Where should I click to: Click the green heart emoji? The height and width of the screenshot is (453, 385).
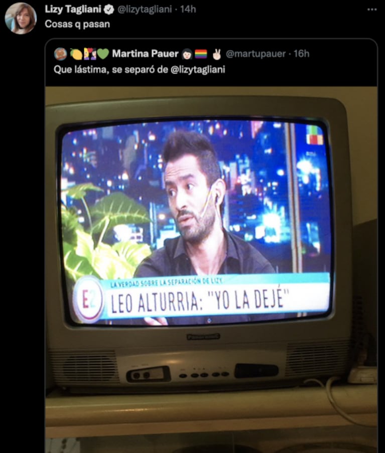(103, 54)
